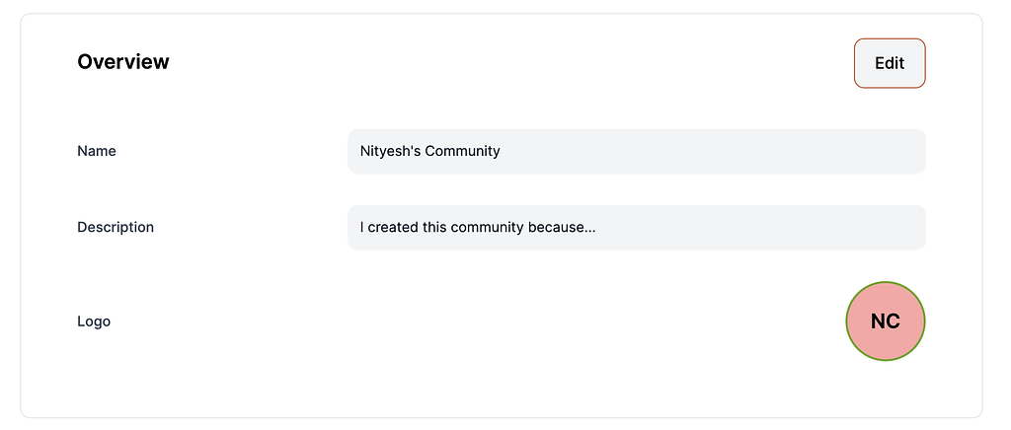Click blank area between Logo label and avatar
Viewport: 1011px width, 430px height.
point(477,322)
